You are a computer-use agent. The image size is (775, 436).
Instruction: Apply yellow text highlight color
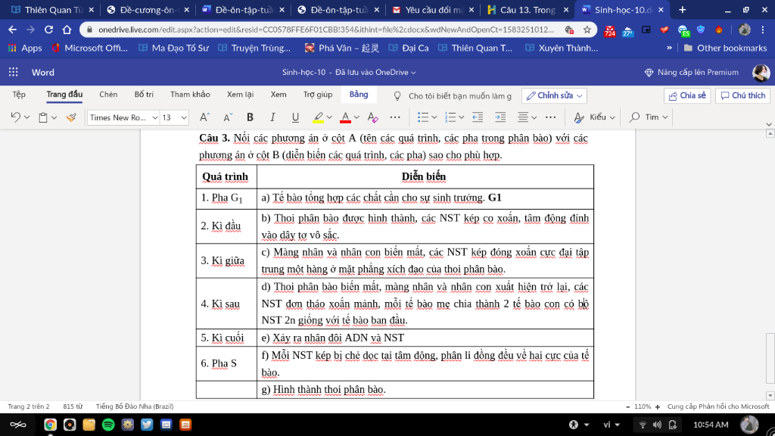pyautogui.click(x=319, y=117)
